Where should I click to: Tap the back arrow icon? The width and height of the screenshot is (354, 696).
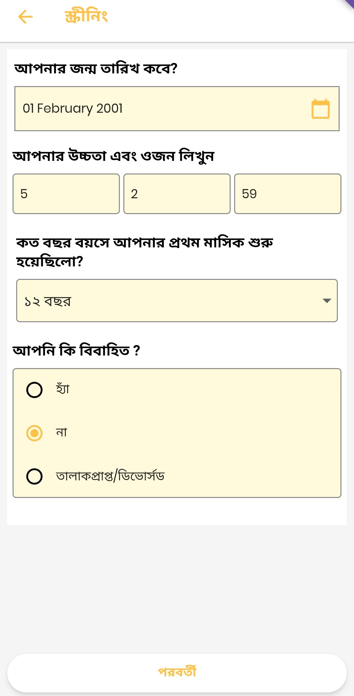[x=25, y=17]
